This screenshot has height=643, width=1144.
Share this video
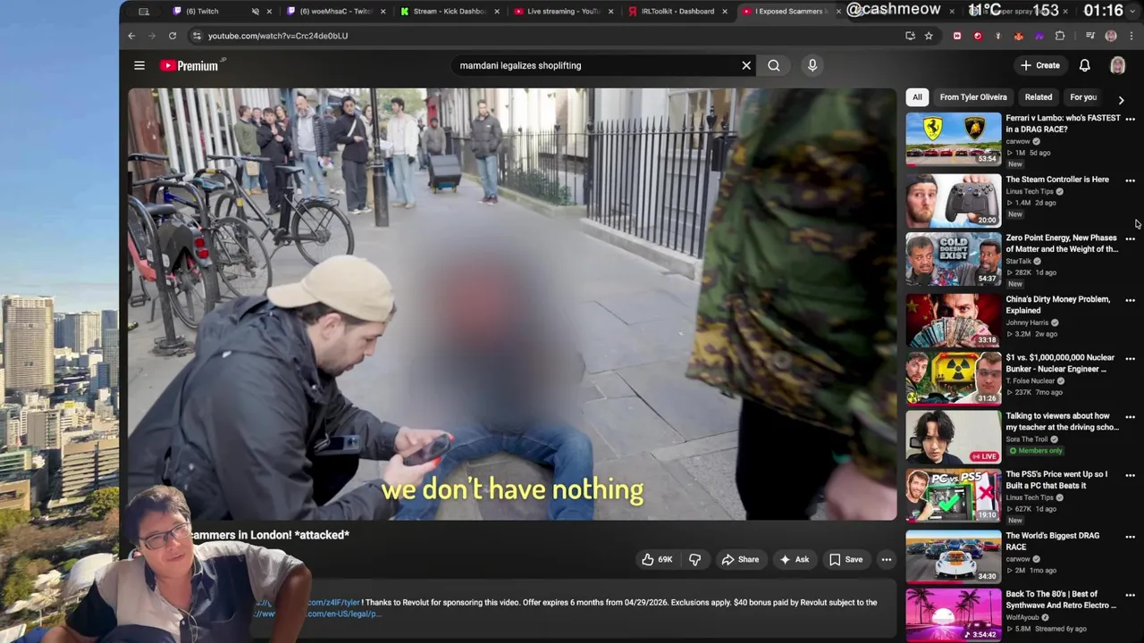(x=740, y=560)
